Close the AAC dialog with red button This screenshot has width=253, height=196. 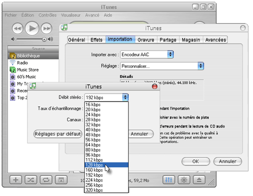155,87
